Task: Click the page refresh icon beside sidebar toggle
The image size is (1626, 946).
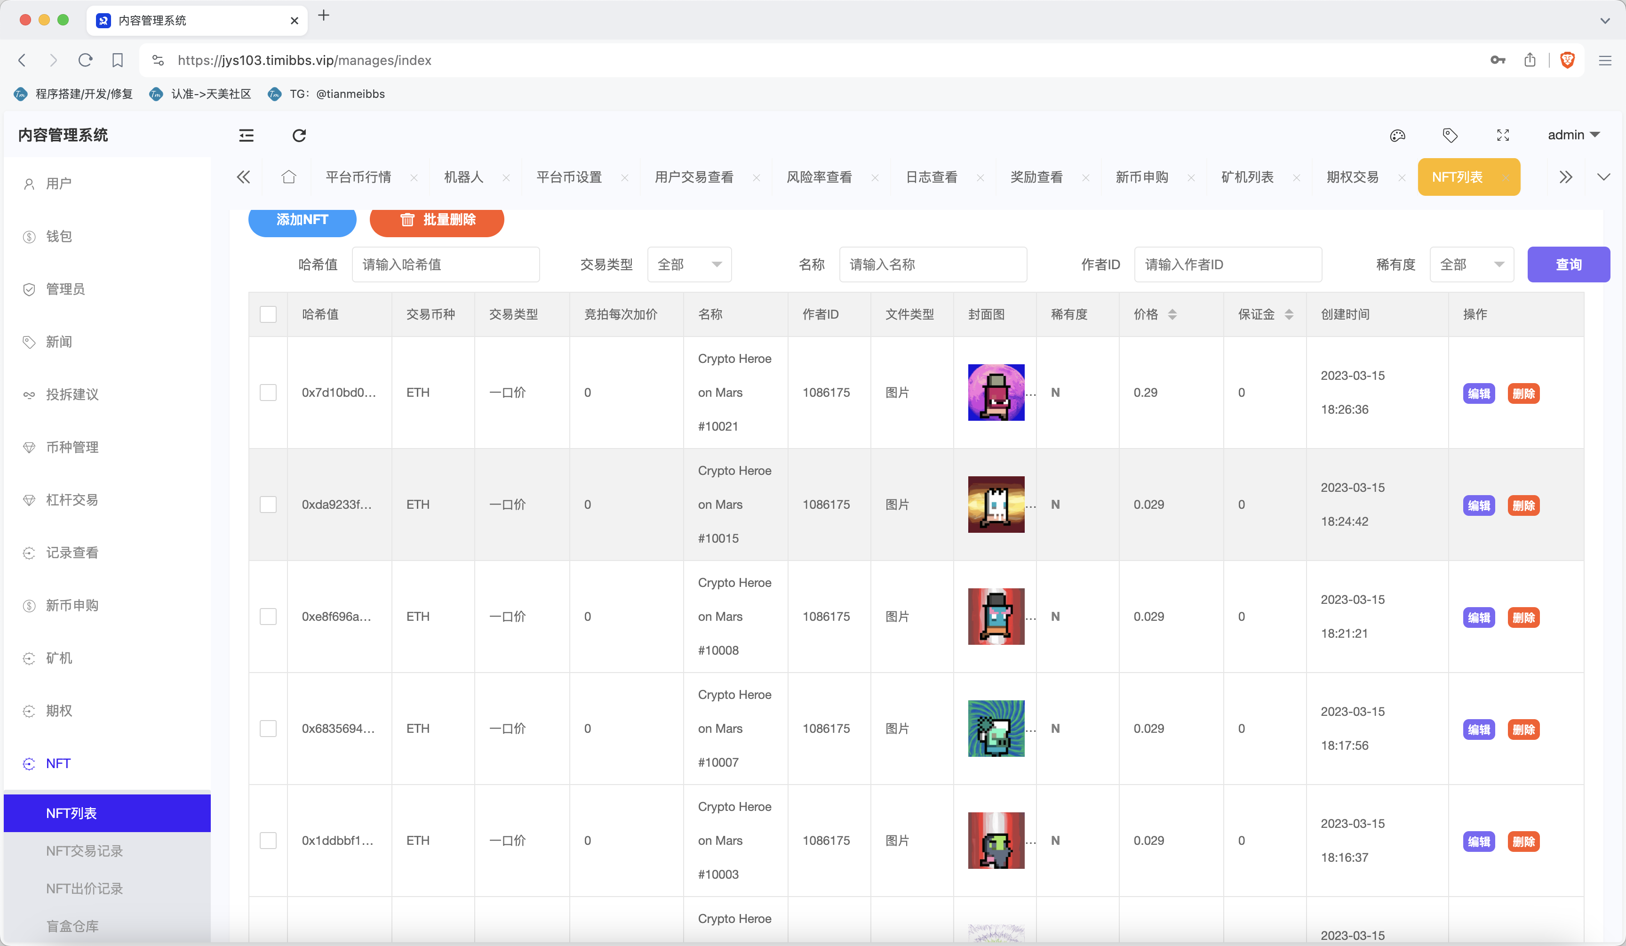Action: pyautogui.click(x=299, y=136)
